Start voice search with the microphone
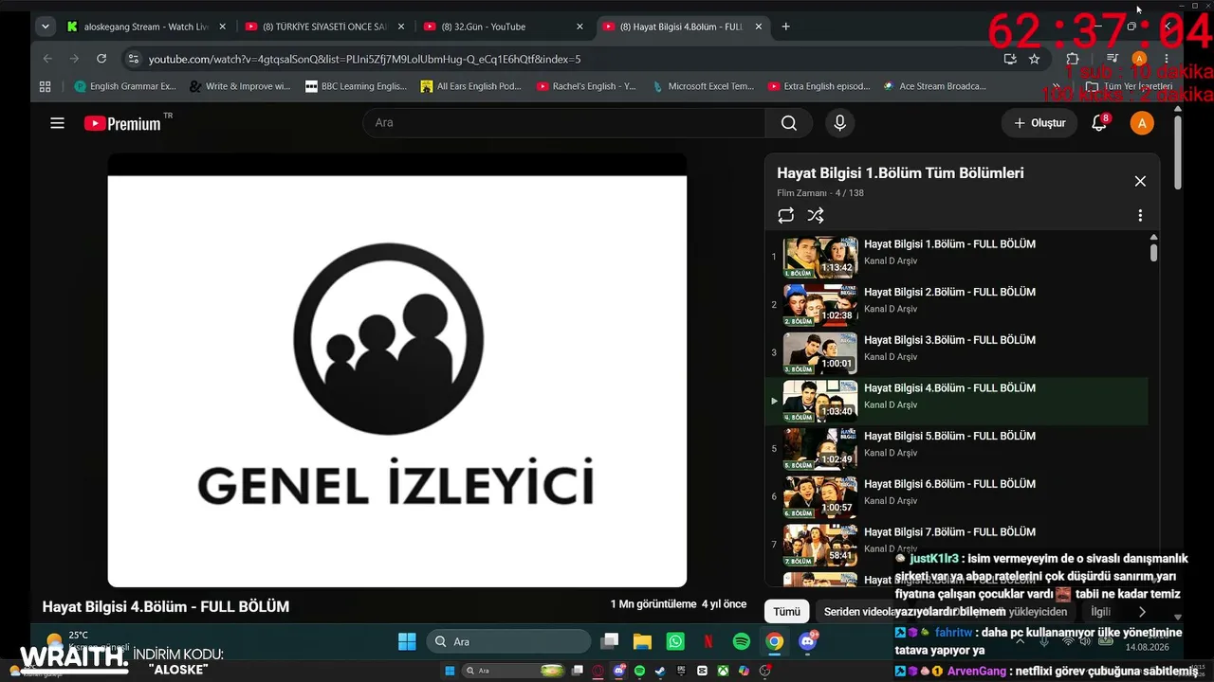The image size is (1214, 682). [839, 123]
